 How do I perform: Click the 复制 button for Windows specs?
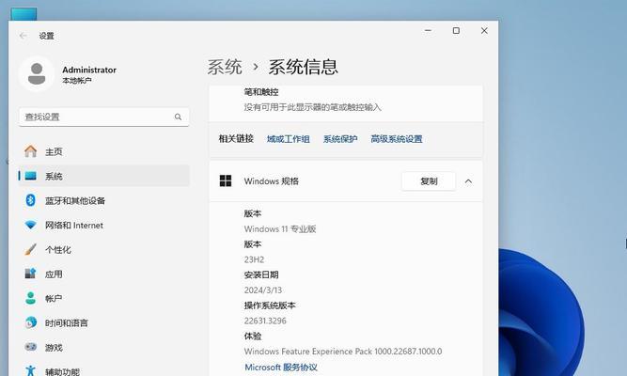[x=429, y=181]
